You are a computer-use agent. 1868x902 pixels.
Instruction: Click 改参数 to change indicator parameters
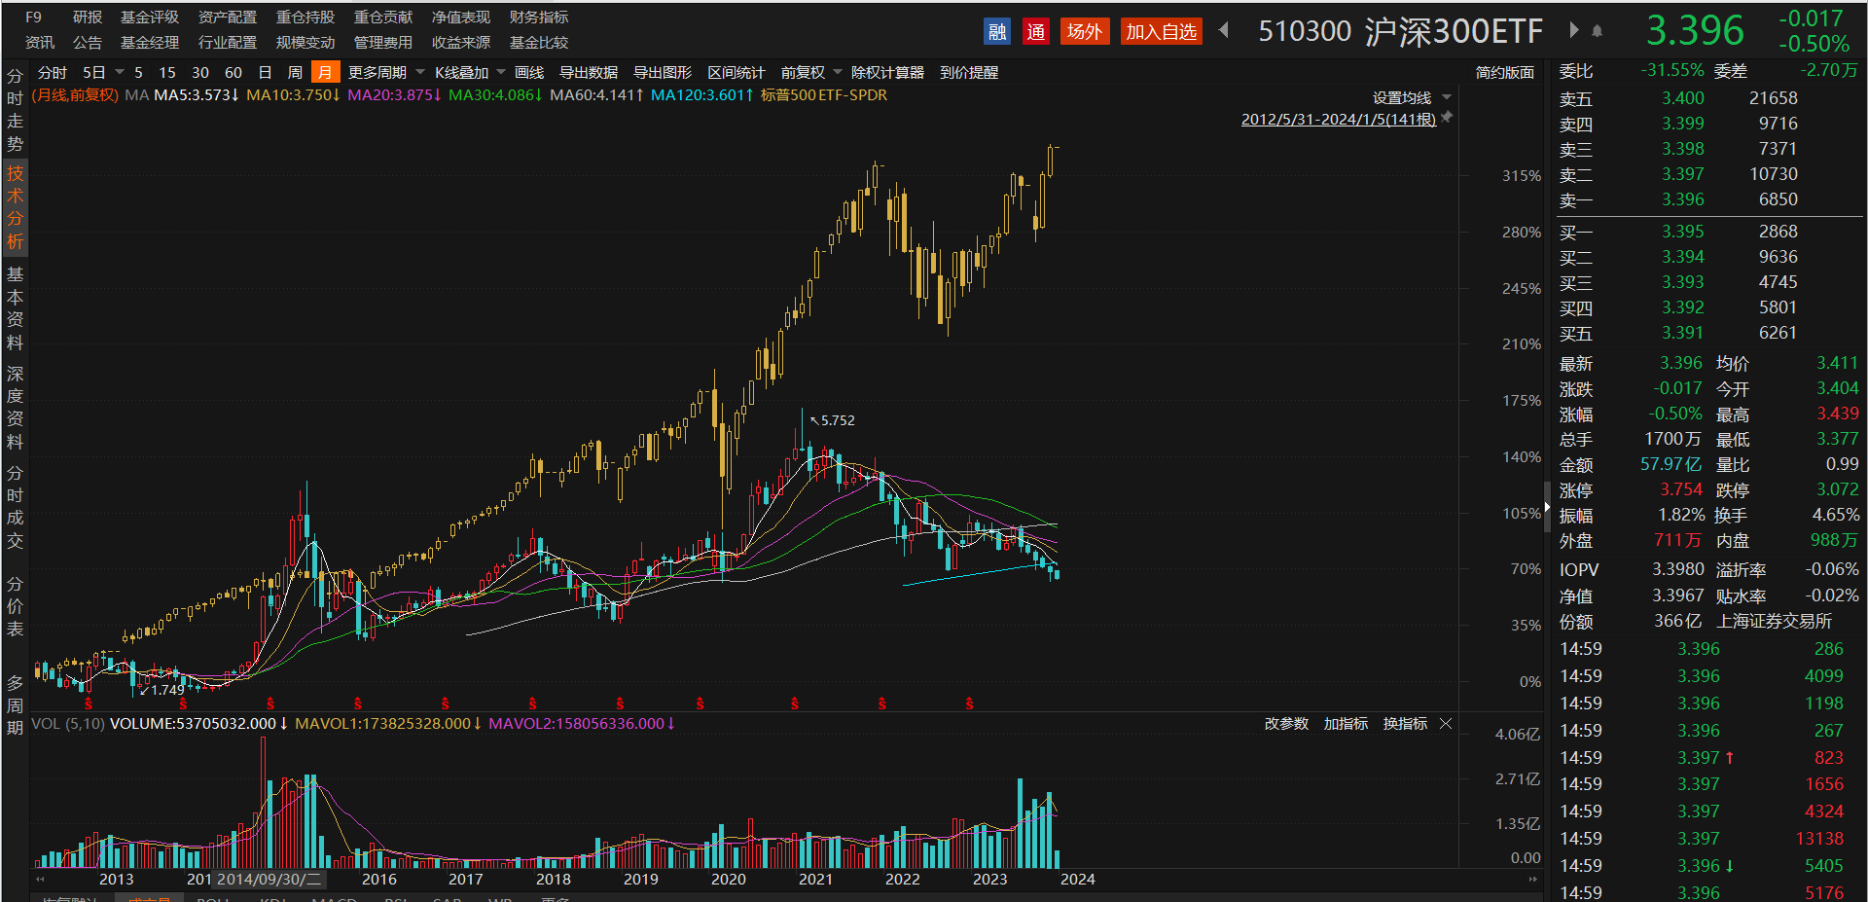click(1286, 724)
